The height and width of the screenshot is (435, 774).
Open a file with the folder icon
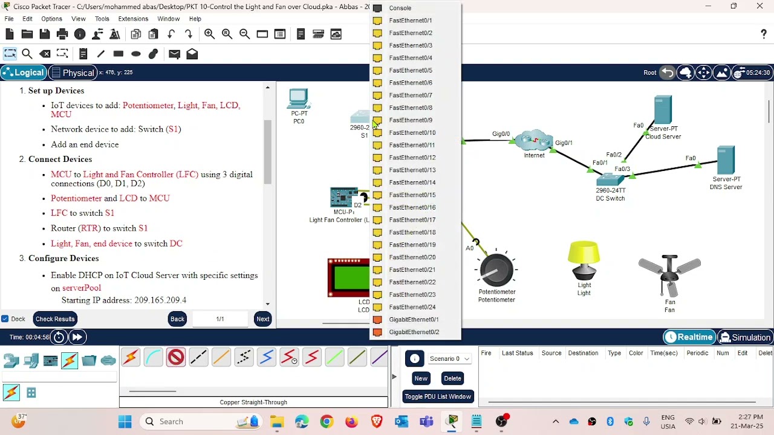tap(27, 34)
